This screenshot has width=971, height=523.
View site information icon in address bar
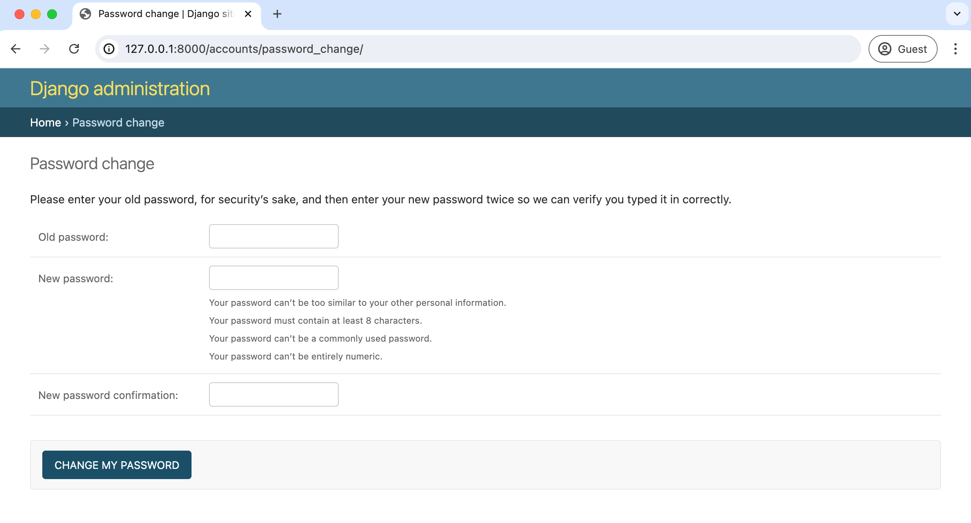tap(109, 49)
